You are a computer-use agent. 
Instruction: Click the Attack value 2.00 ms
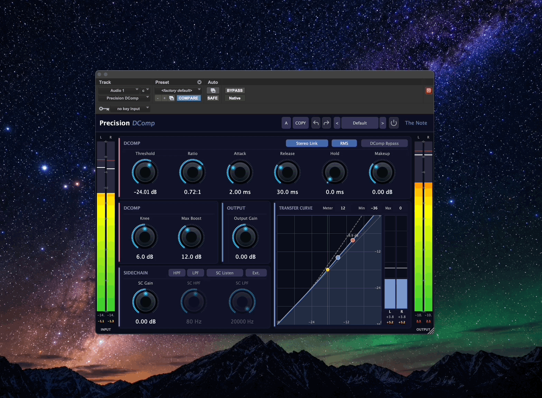pyautogui.click(x=240, y=192)
